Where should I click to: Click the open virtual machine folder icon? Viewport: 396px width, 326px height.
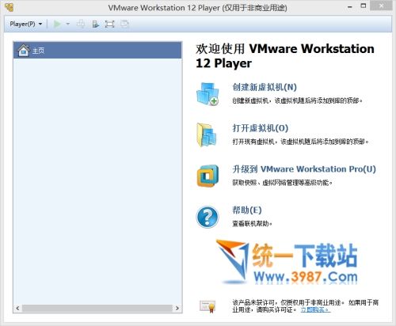tap(207, 135)
